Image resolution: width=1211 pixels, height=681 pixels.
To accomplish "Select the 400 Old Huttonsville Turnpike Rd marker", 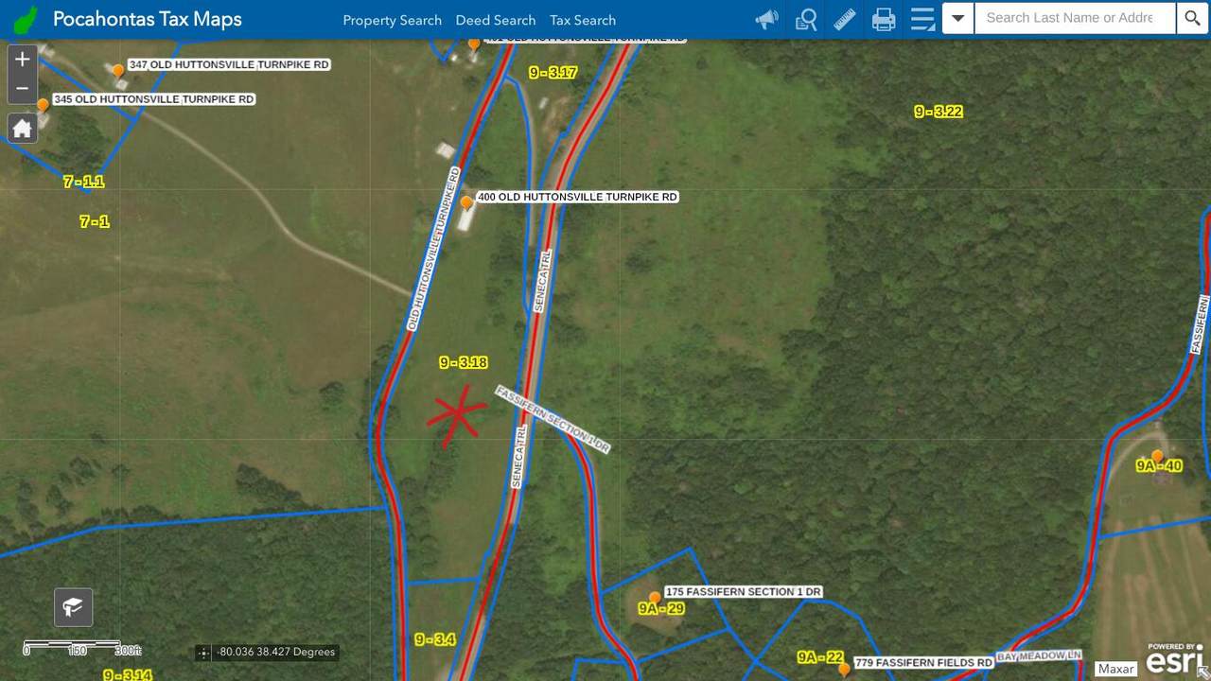I will (465, 202).
